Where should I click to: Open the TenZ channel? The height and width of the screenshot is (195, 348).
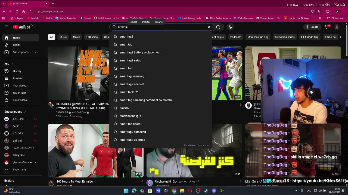click(x=20, y=126)
